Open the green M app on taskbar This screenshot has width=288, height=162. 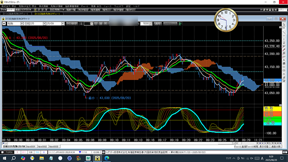[88, 158]
